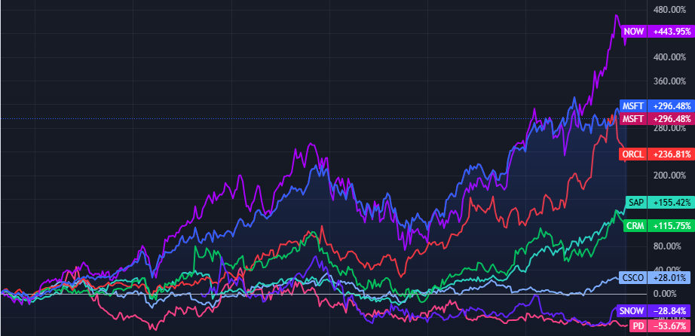This screenshot has height=336, width=695.
Task: Click the −28.84% SNOW value tag
Action: (669, 310)
